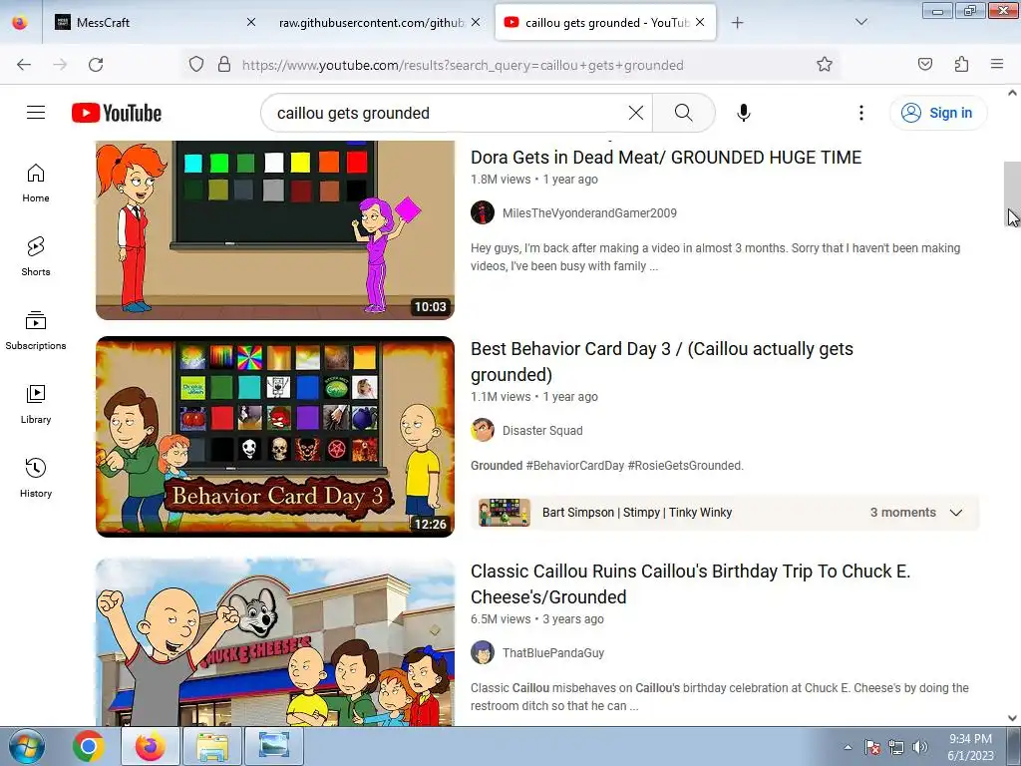Open Action Center flag tray icon
The height and width of the screenshot is (766, 1021).
point(871,747)
